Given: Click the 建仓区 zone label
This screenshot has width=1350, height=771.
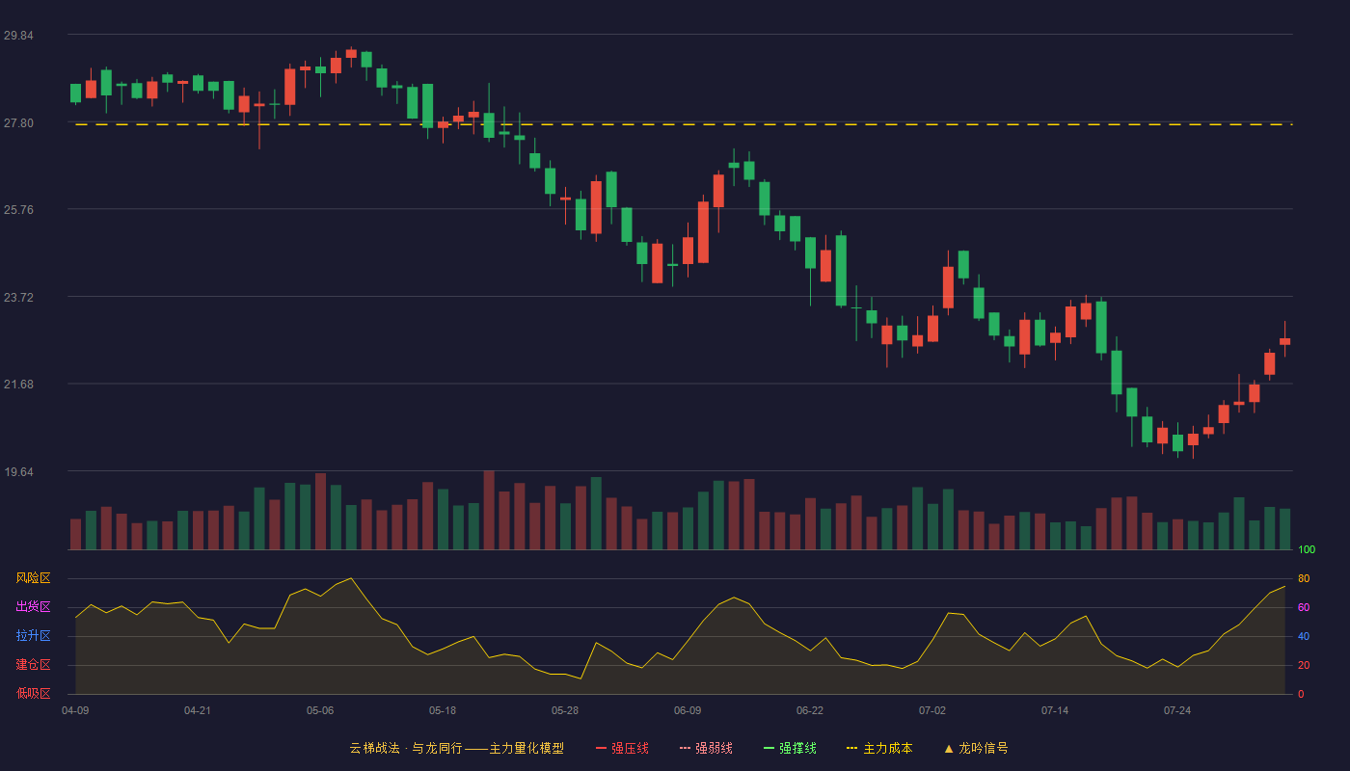Looking at the screenshot, I should [x=34, y=665].
